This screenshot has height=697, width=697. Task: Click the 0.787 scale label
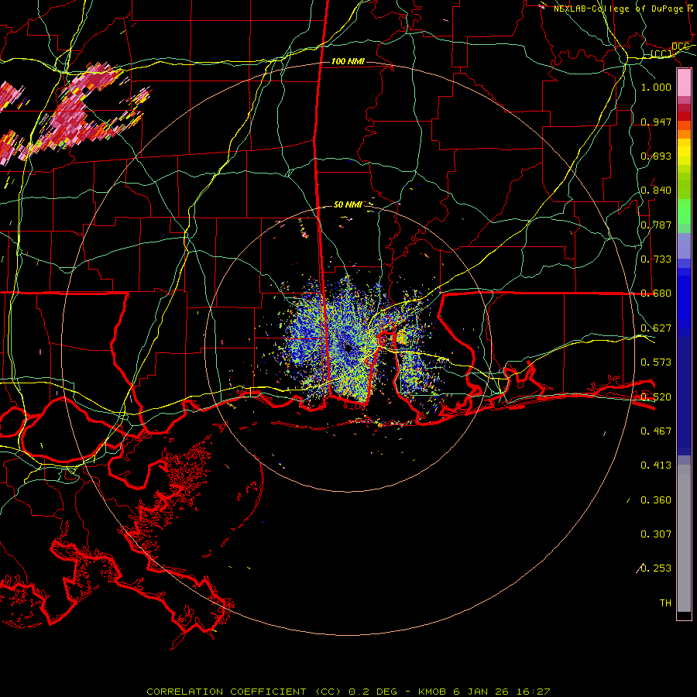[656, 225]
